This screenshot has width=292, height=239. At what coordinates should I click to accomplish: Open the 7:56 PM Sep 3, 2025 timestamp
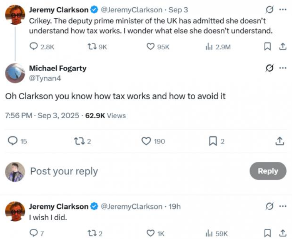point(41,116)
